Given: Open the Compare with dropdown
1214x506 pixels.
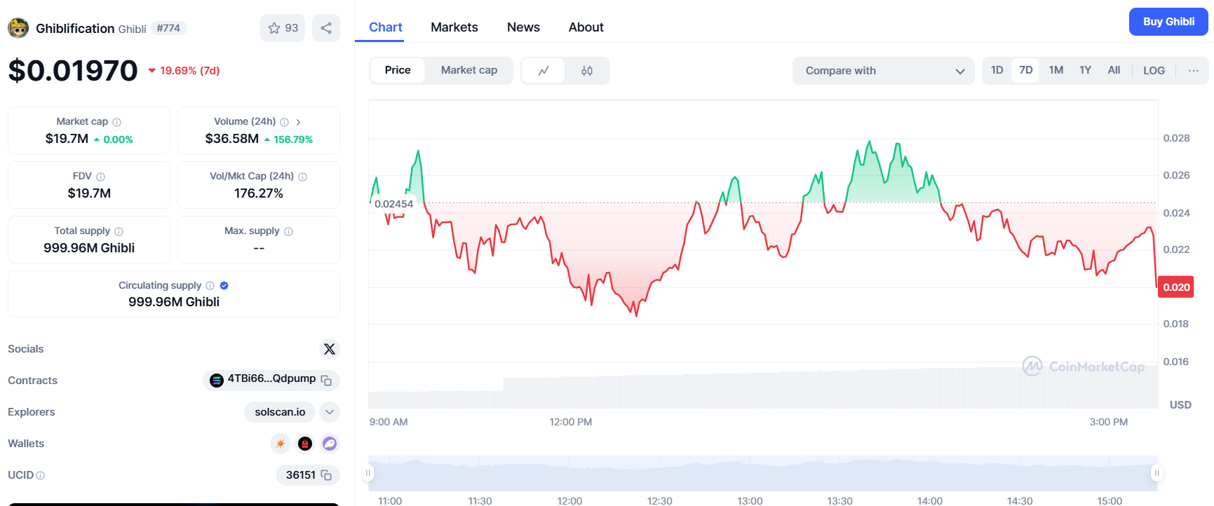Looking at the screenshot, I should [884, 71].
